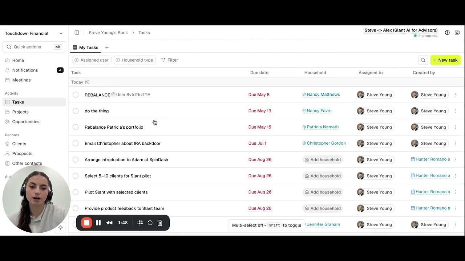Open more options for REBALANCE task
This screenshot has width=465, height=261.
click(x=456, y=95)
